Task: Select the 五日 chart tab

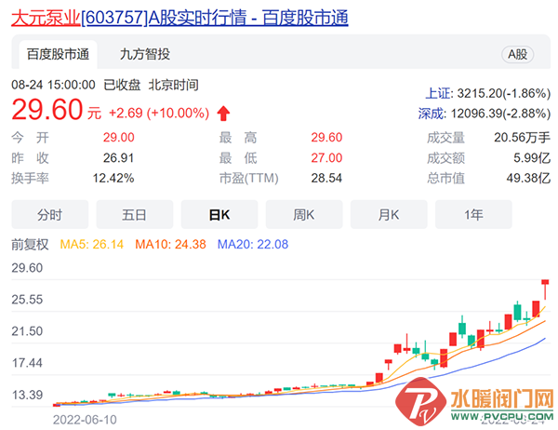Action: [135, 214]
